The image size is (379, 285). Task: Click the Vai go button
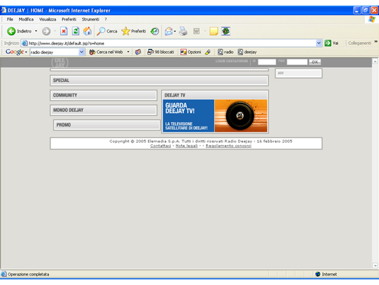pyautogui.click(x=331, y=43)
